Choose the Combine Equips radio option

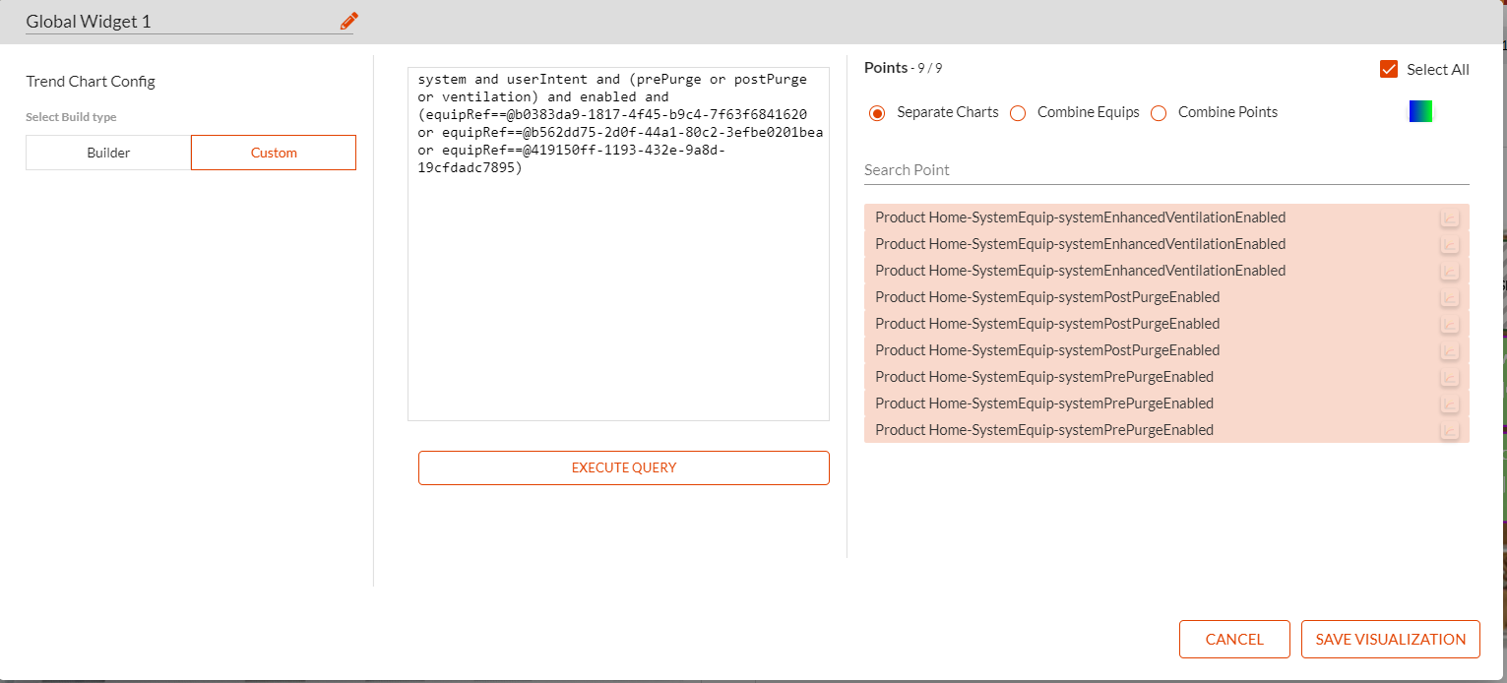[x=1018, y=113]
